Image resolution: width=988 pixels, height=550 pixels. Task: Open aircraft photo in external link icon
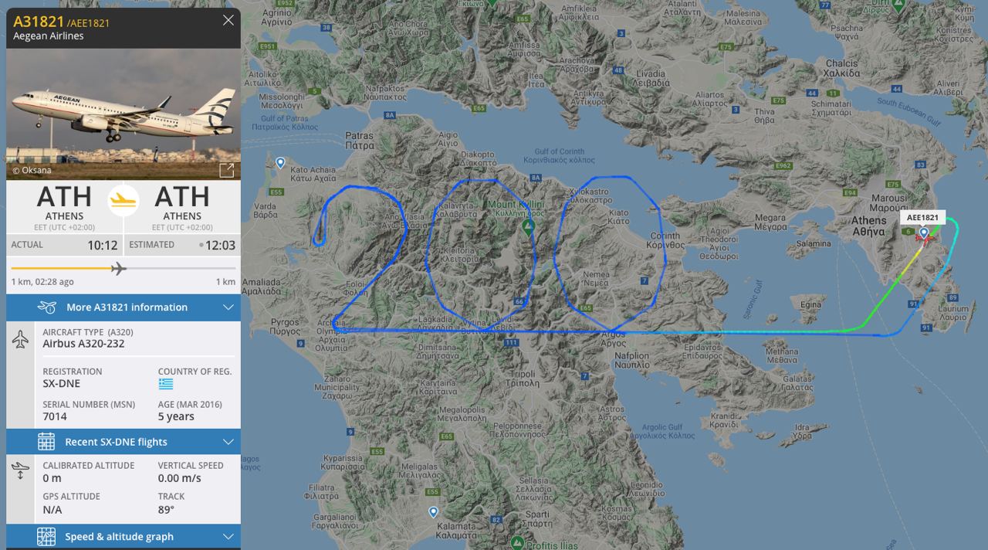tap(226, 171)
